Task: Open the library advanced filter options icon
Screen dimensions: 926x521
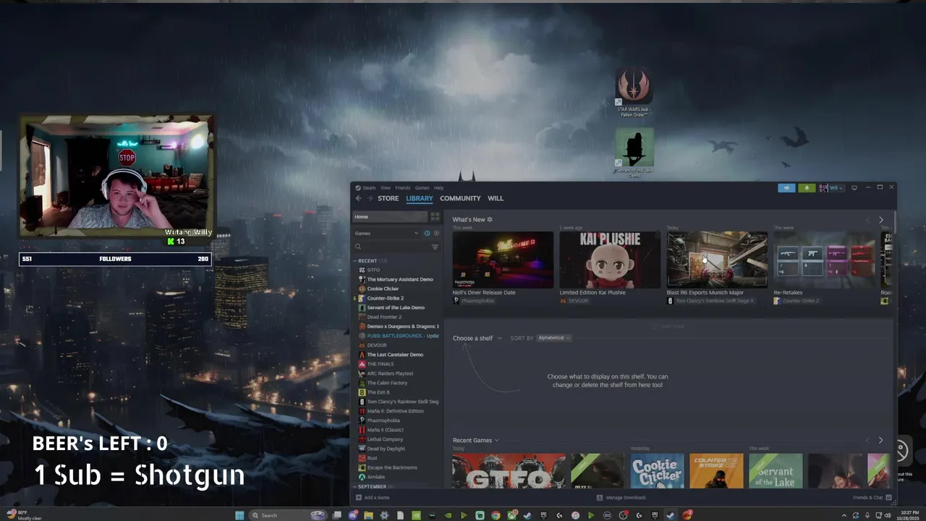Action: [435, 247]
